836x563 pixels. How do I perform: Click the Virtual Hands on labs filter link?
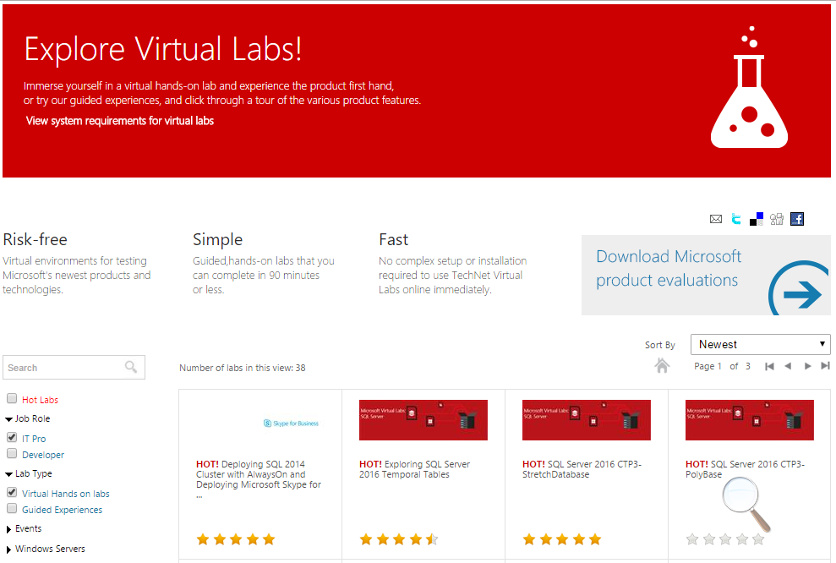pos(66,494)
